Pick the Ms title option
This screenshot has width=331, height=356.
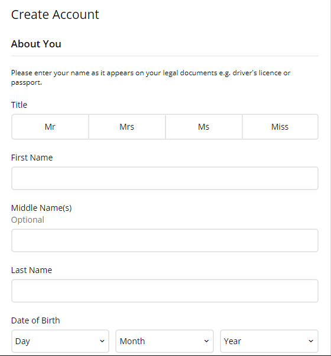click(x=204, y=127)
